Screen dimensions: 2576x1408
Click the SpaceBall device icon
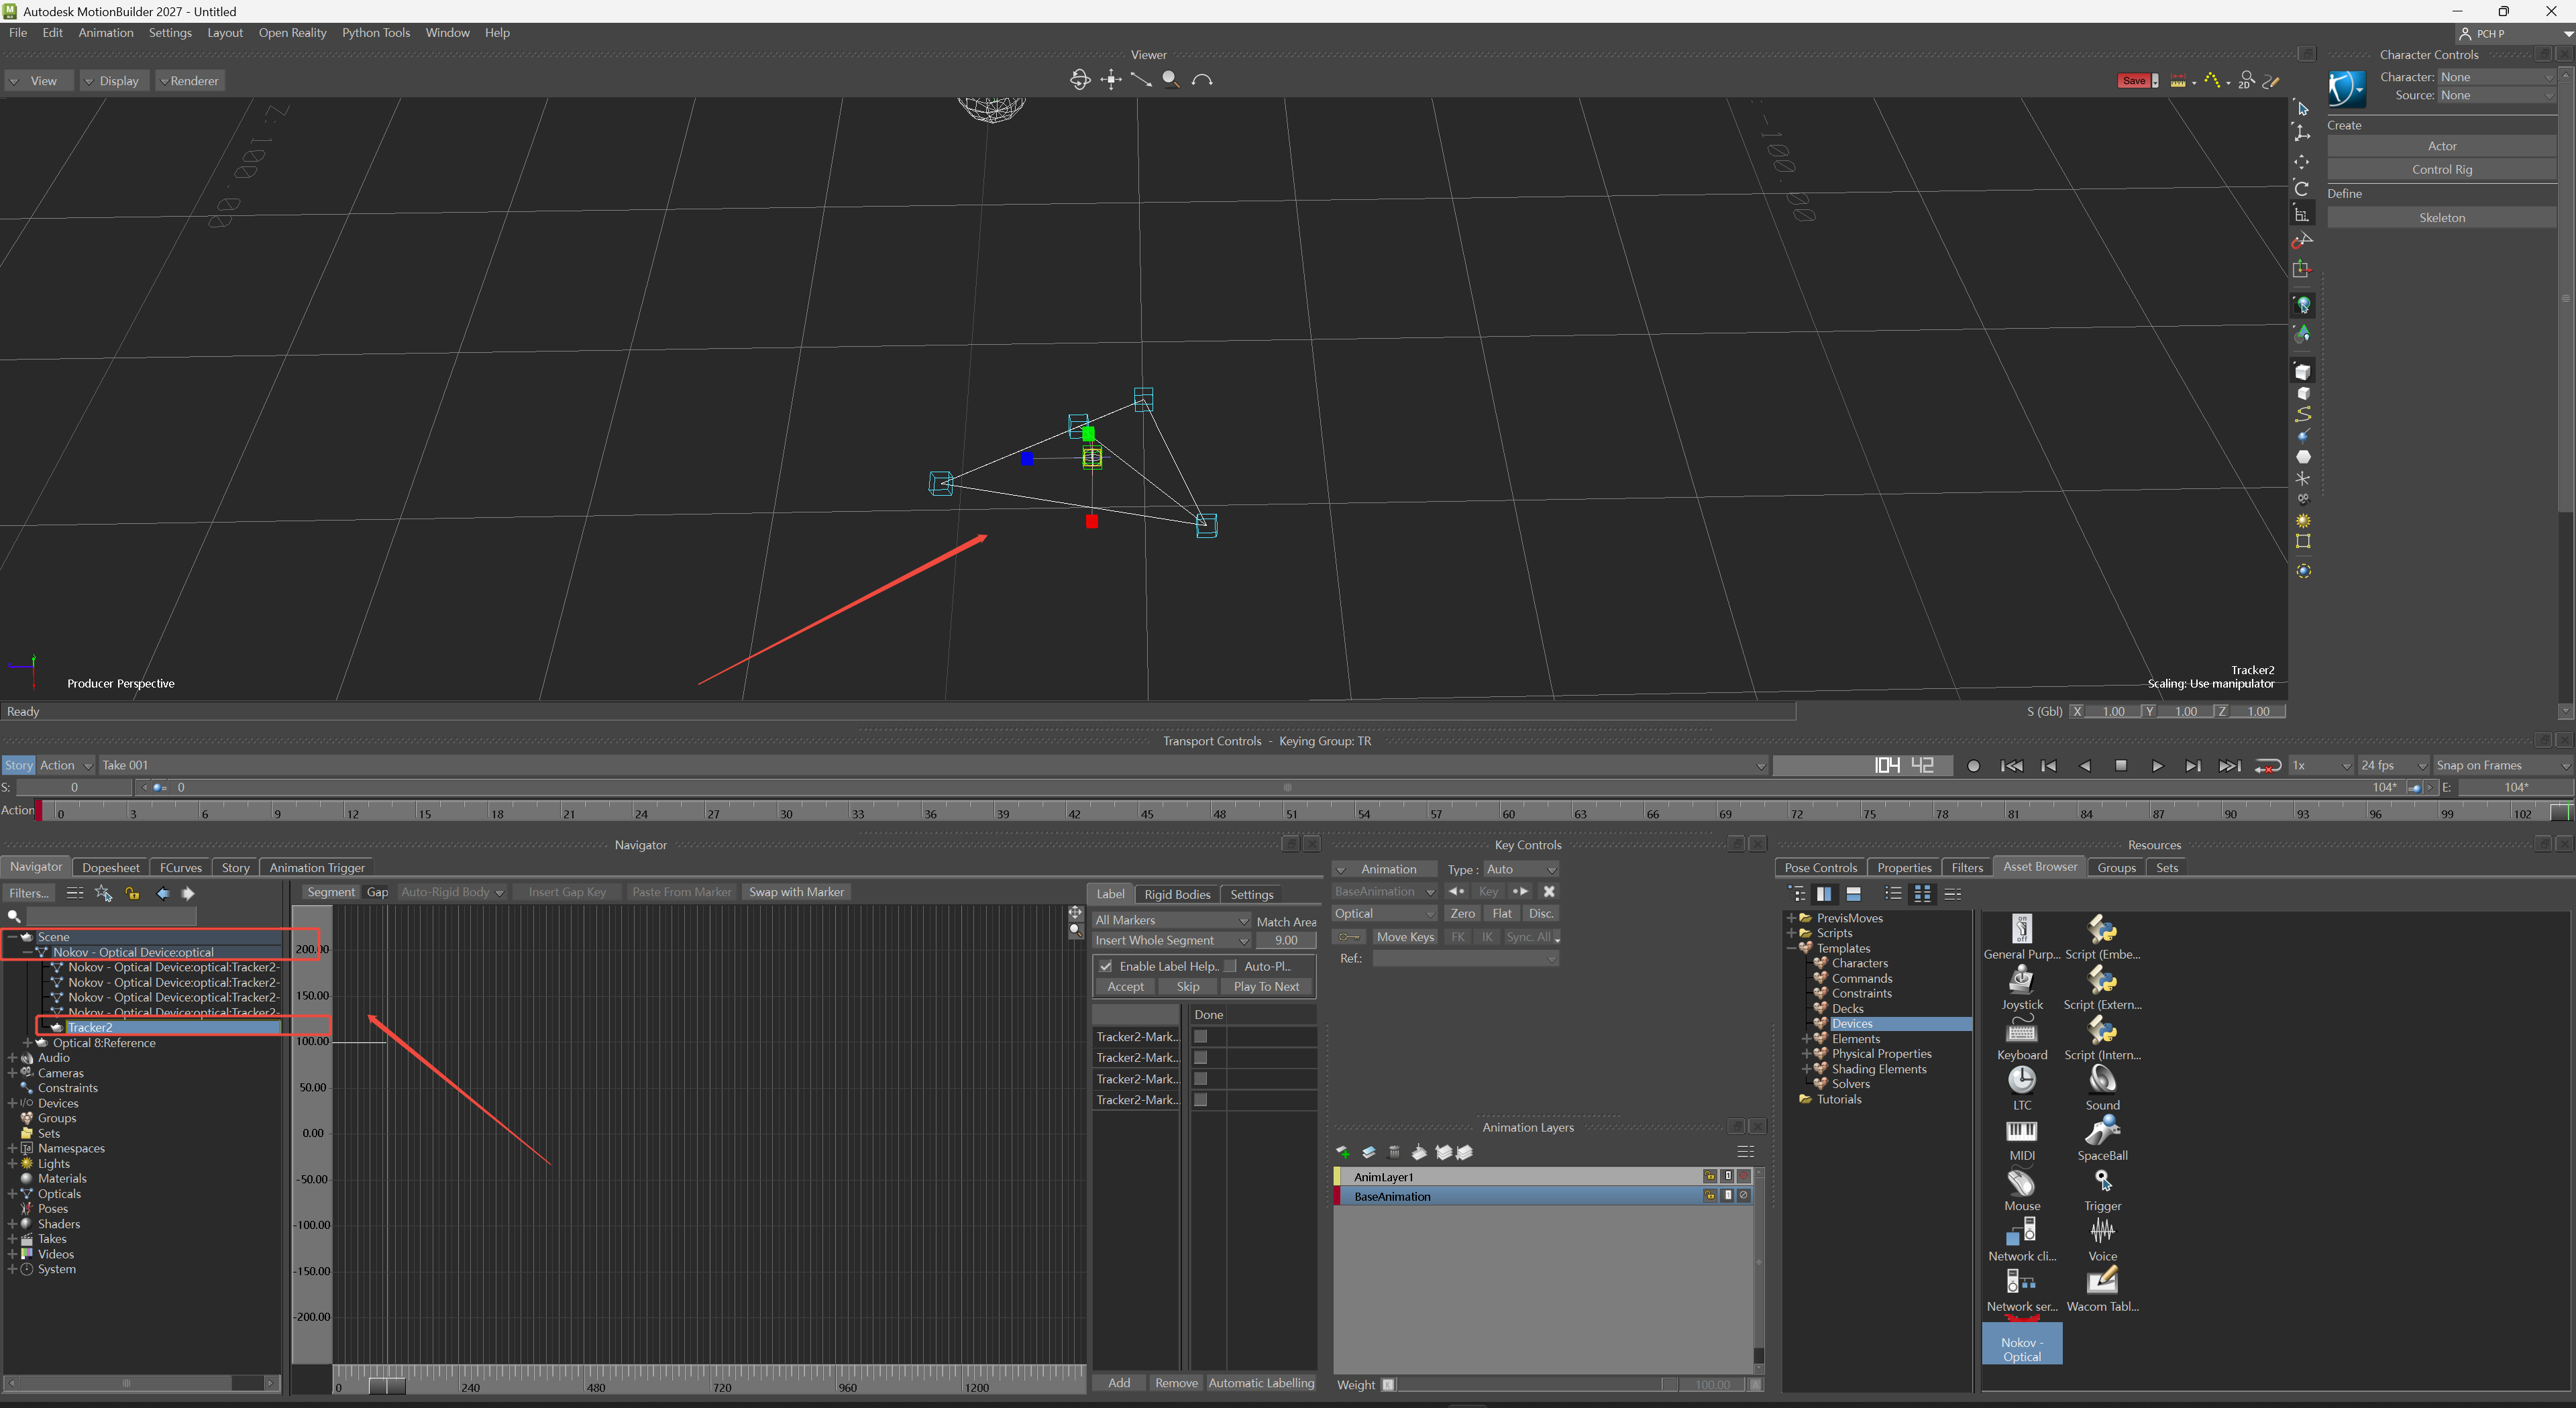click(x=2102, y=1131)
